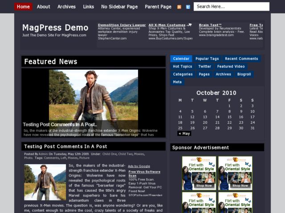The width and height of the screenshot is (285, 213).
Task: Open the Picture tag link
Action: coord(84,158)
